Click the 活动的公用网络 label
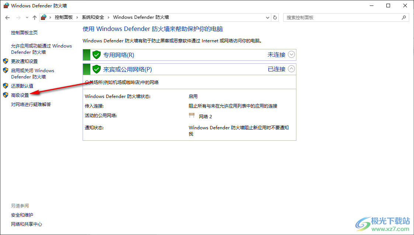The height and width of the screenshot is (235, 414). 101,116
